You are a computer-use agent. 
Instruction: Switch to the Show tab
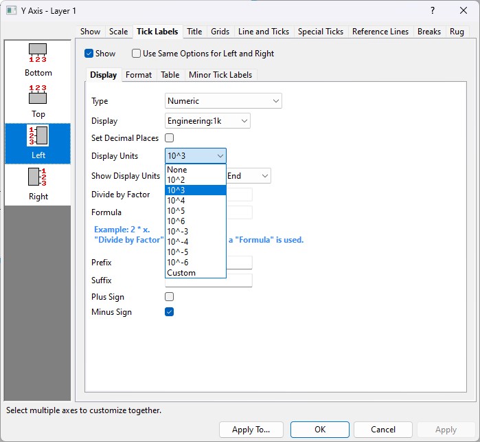click(91, 32)
